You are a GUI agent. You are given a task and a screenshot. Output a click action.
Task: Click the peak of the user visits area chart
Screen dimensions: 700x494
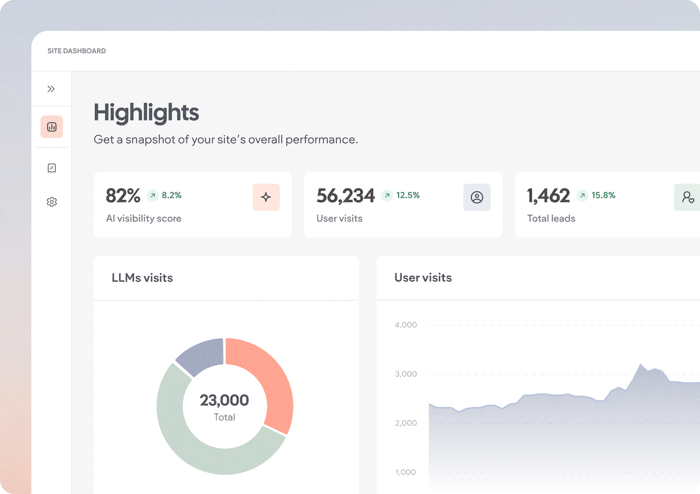coord(640,364)
